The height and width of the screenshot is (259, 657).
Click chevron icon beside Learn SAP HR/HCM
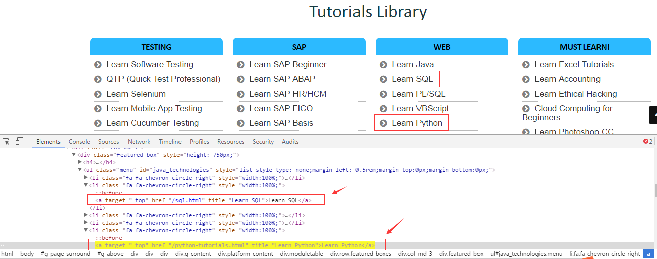241,94
